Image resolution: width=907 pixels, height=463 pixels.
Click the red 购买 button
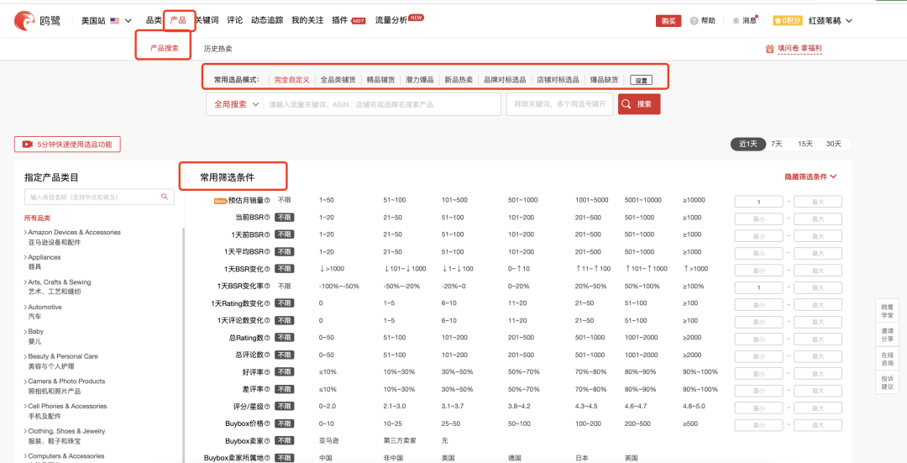[668, 21]
